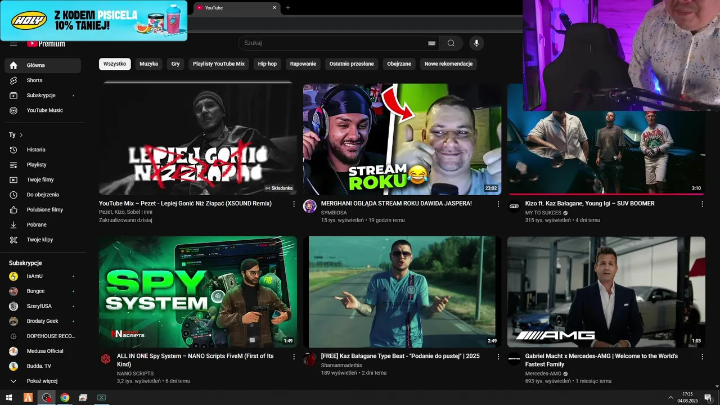Click NANO SCRIPTS channel avatar
The height and width of the screenshot is (405, 720).
pyautogui.click(x=106, y=359)
